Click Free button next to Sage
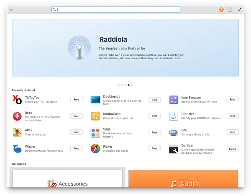The width and height of the screenshot is (251, 196). point(154,133)
